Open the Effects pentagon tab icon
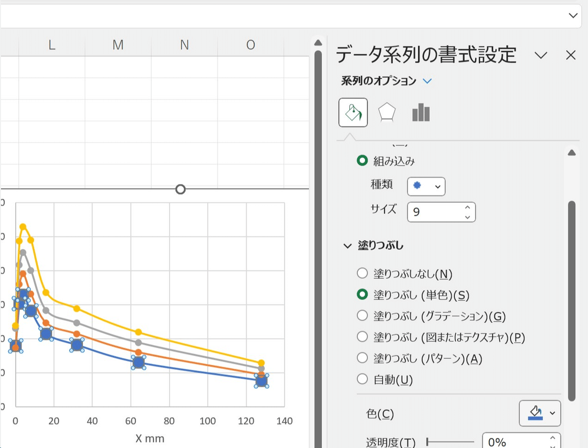588x448 pixels. click(387, 113)
